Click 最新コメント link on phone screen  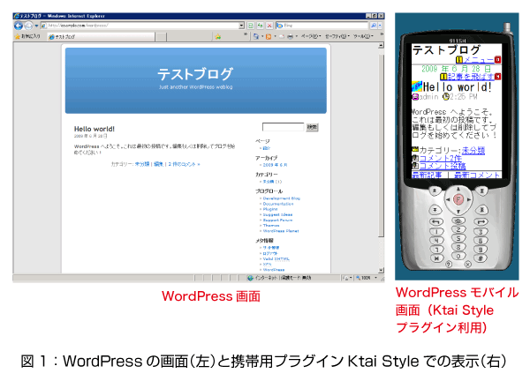click(477, 175)
